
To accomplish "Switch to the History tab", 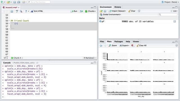I will point(118,7).
